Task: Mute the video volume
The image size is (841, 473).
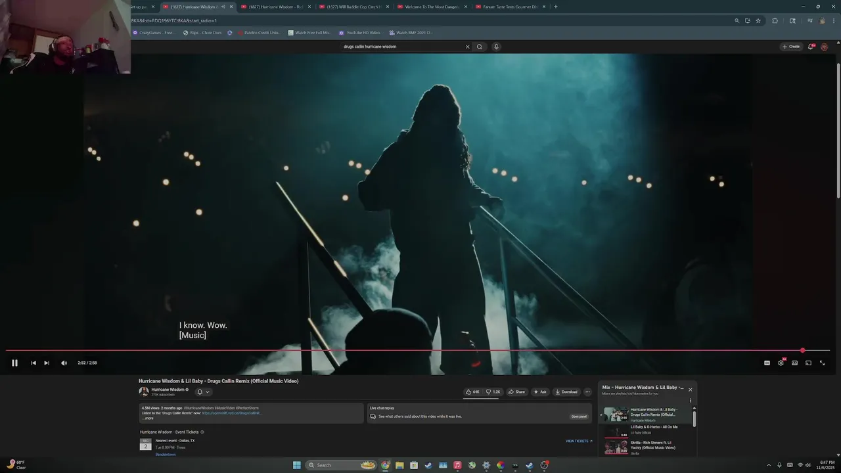Action: pyautogui.click(x=64, y=363)
